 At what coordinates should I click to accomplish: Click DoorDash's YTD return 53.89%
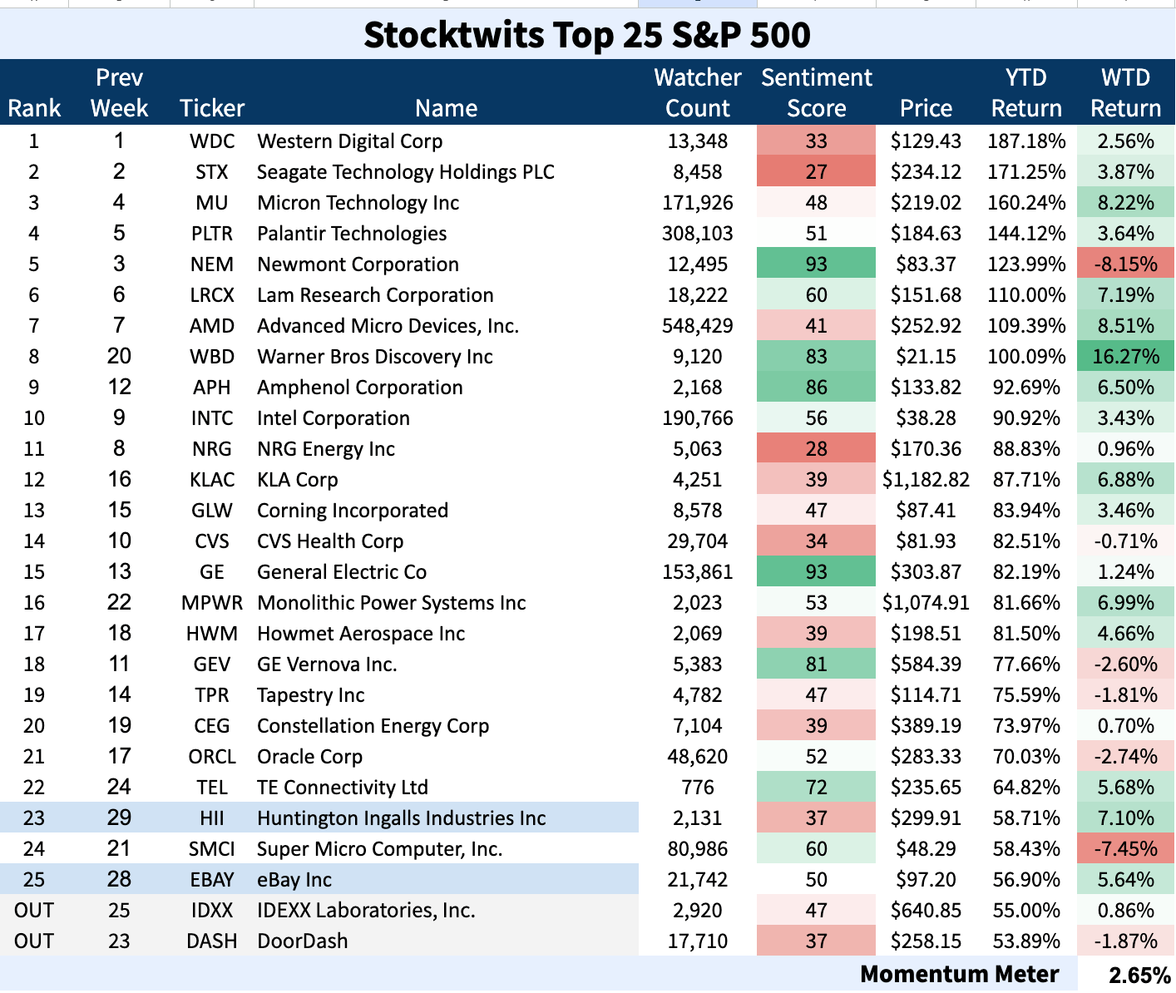(x=1026, y=941)
